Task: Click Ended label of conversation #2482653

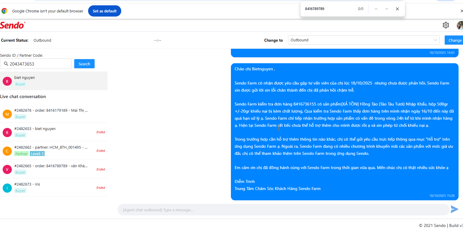Action: tap(101, 132)
